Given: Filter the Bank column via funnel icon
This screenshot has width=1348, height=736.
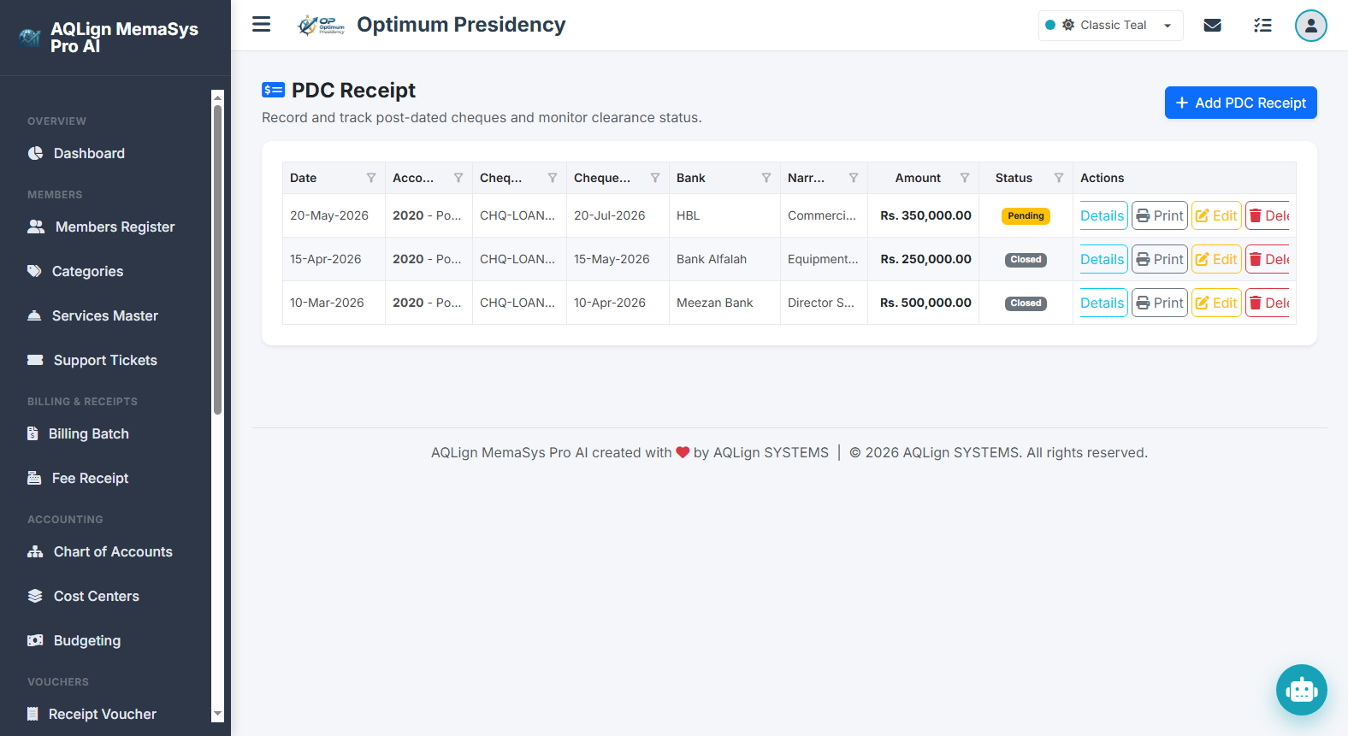Looking at the screenshot, I should [x=766, y=178].
